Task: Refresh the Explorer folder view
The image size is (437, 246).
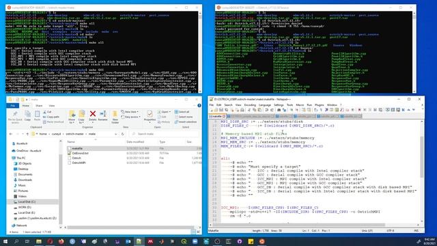Action: (x=123, y=134)
